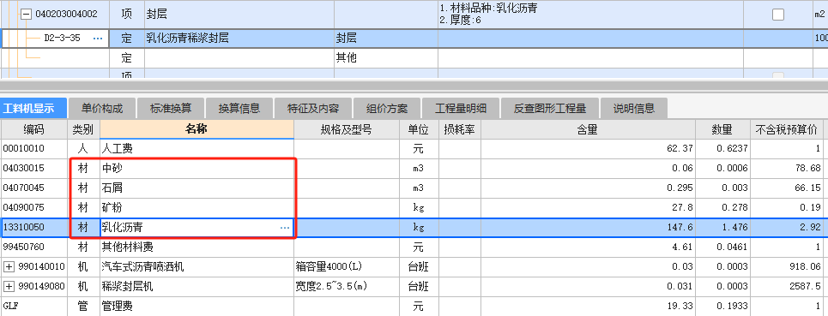828x316 pixels.
Task: Click the GLF code cell
Action: point(34,307)
